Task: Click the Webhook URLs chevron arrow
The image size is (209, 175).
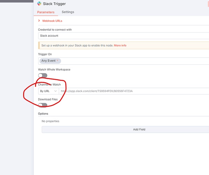Action: [x=39, y=21]
